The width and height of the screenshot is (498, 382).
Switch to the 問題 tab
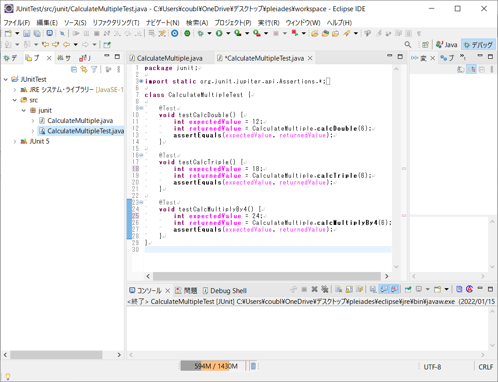[x=187, y=290]
